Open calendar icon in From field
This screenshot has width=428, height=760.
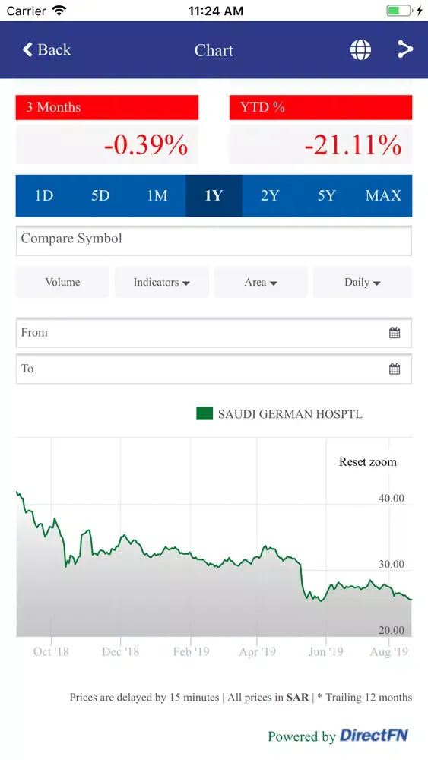(x=395, y=333)
